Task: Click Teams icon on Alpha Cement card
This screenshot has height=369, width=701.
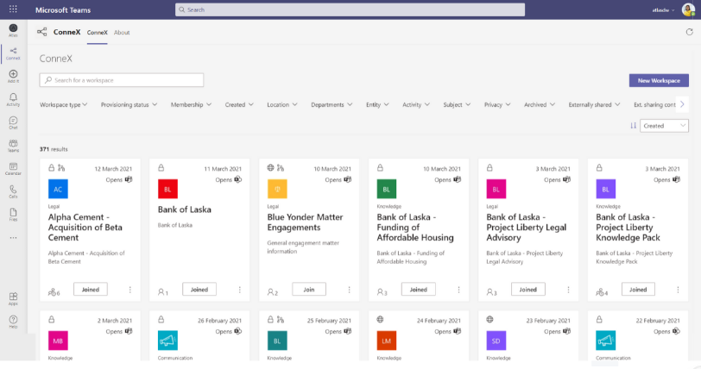Action: coord(129,179)
